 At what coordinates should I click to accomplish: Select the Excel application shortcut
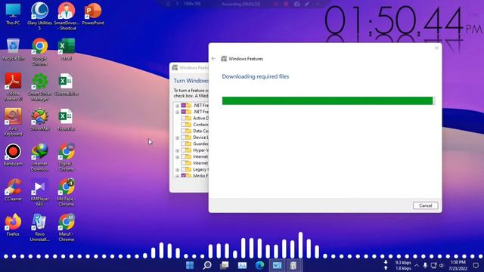[x=67, y=49]
